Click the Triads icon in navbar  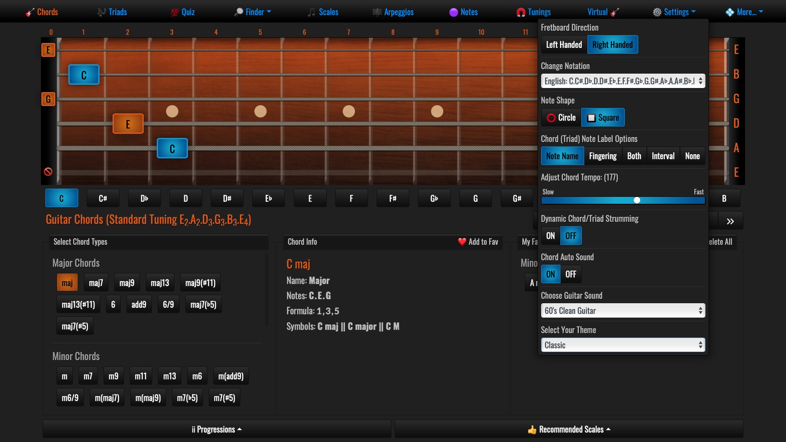click(102, 12)
